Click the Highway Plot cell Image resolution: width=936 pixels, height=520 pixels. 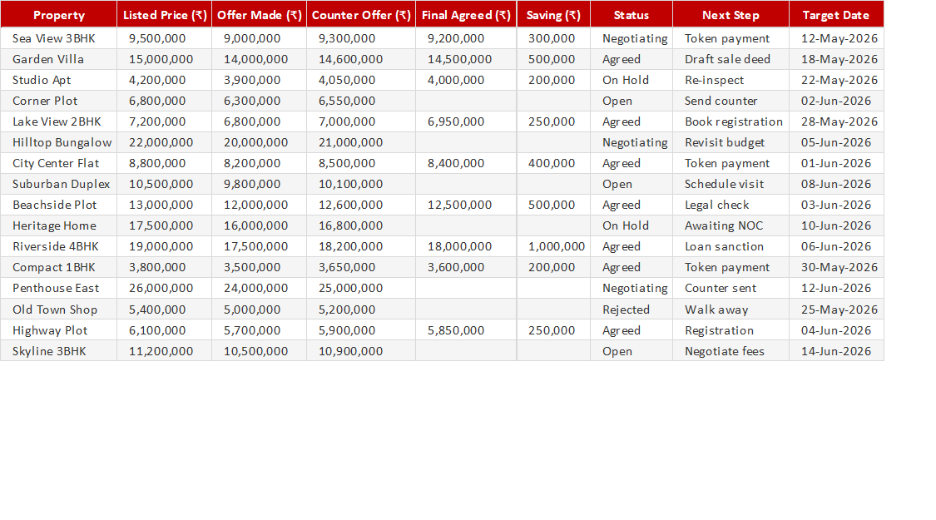click(x=58, y=330)
